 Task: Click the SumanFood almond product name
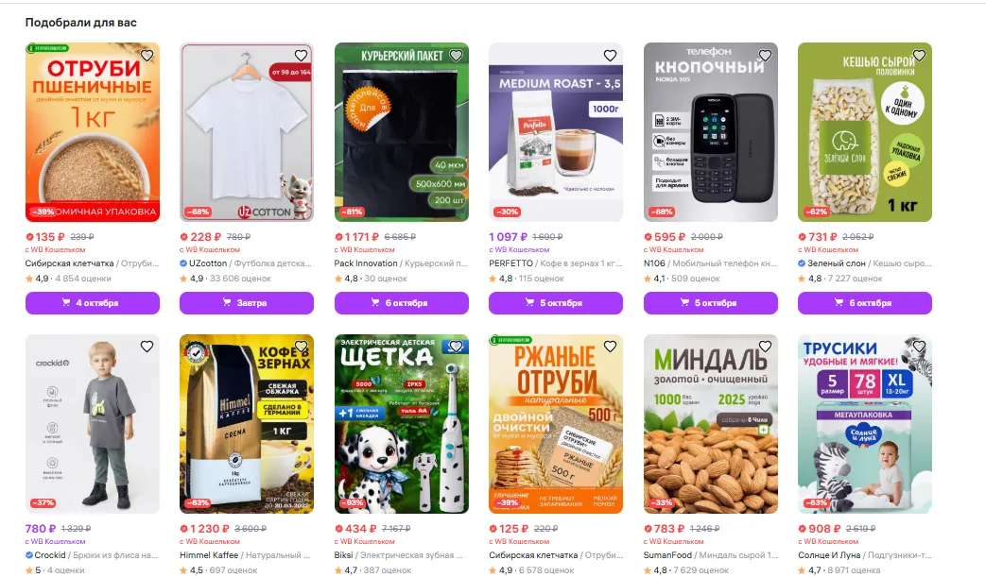tap(711, 555)
